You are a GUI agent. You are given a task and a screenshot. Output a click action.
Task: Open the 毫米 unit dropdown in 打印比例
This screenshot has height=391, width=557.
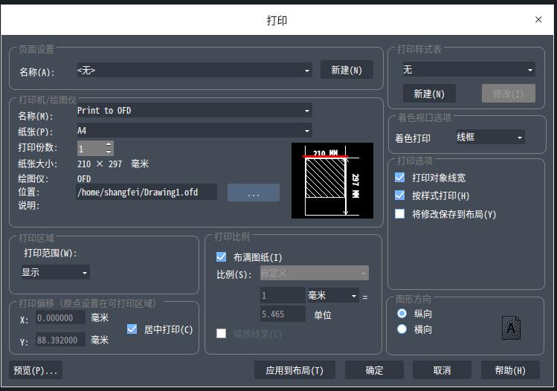point(333,295)
